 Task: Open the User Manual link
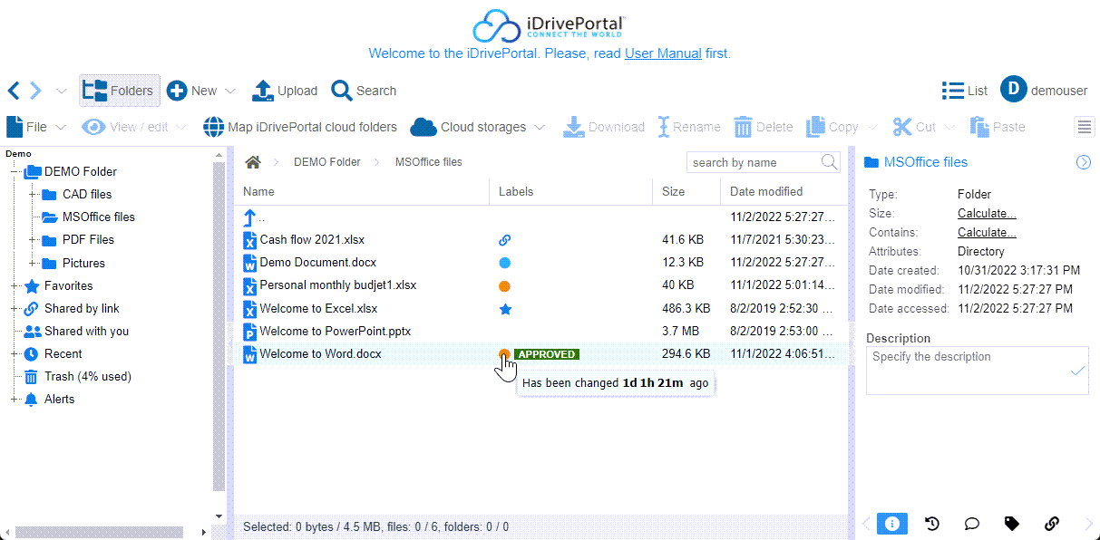click(663, 53)
